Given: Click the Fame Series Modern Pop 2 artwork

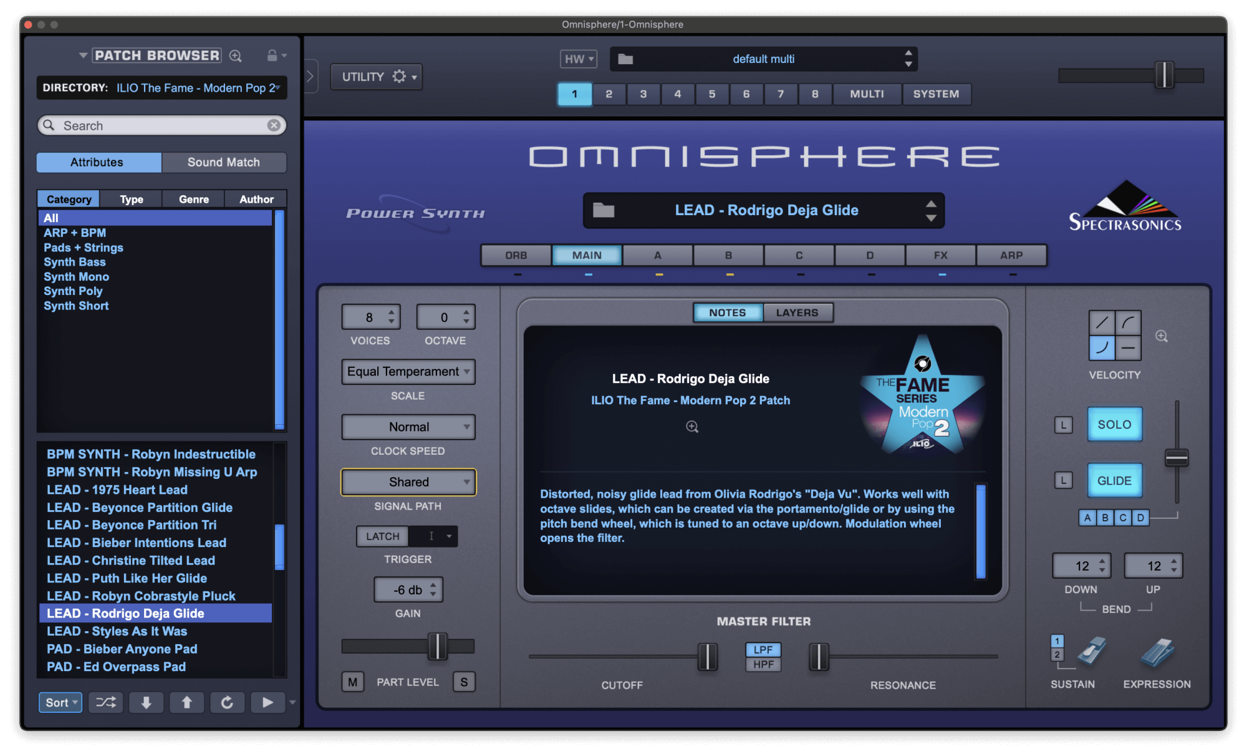Looking at the screenshot, I should point(923,395).
